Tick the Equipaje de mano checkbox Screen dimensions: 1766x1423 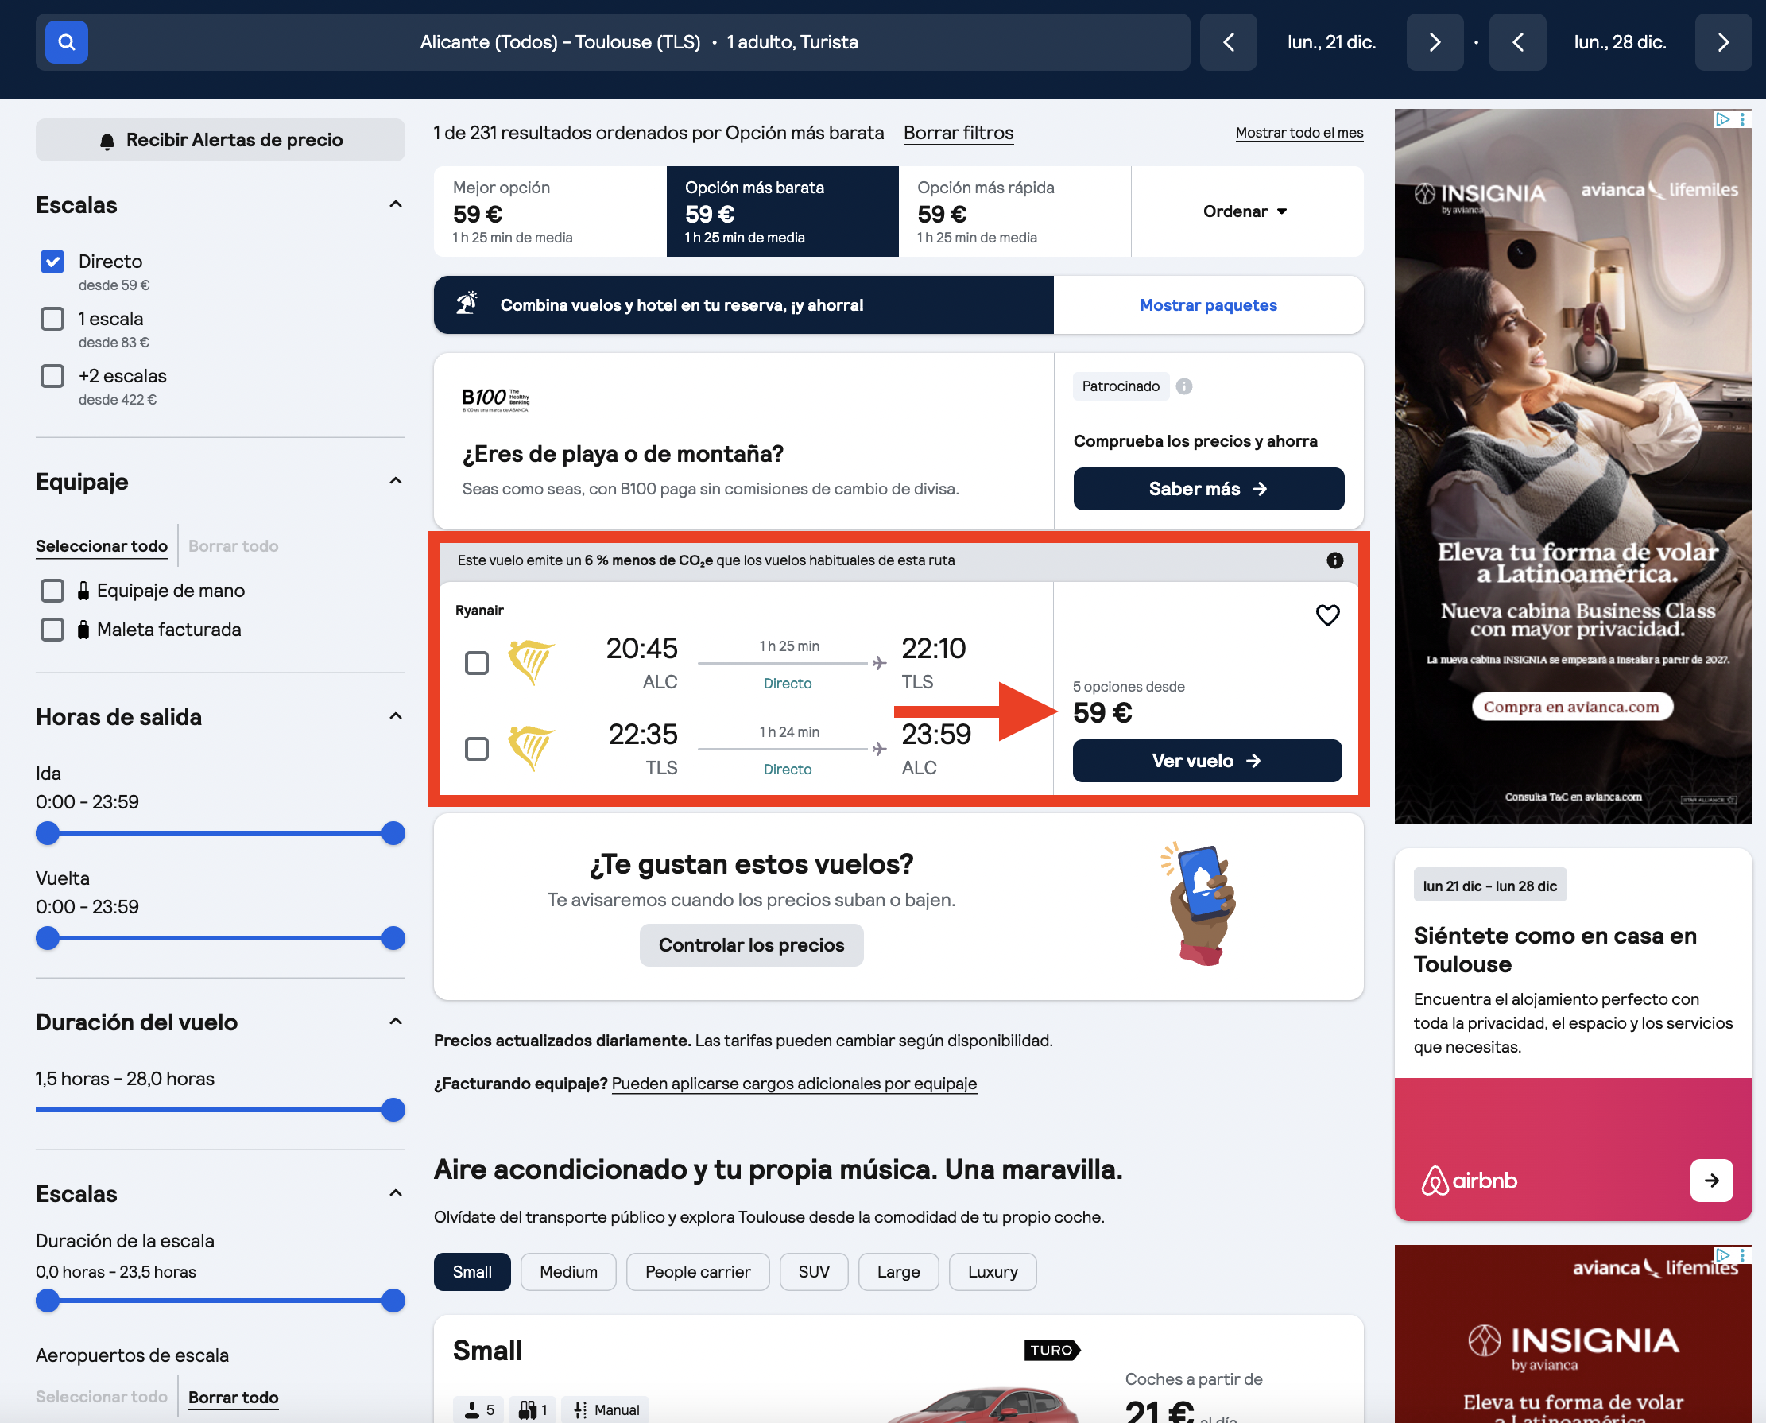(52, 590)
